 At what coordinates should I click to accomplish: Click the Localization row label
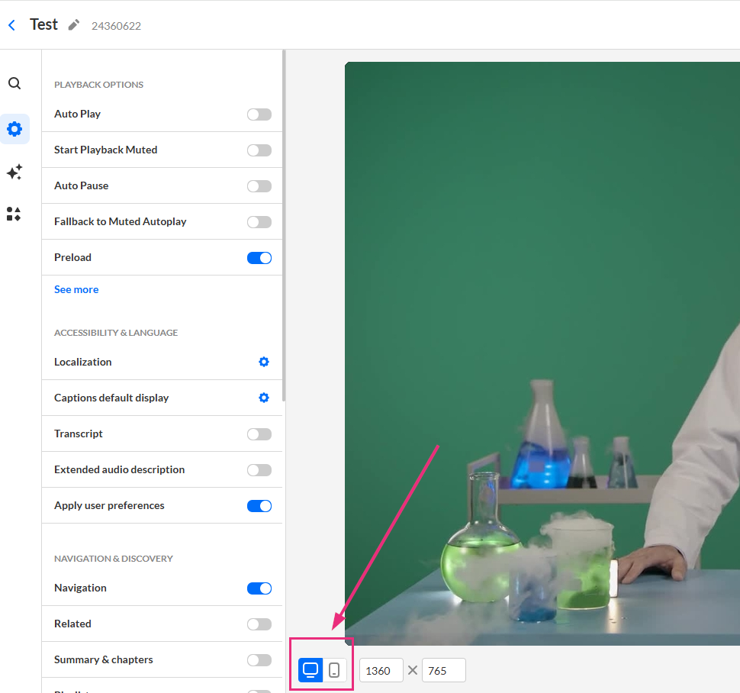(83, 362)
